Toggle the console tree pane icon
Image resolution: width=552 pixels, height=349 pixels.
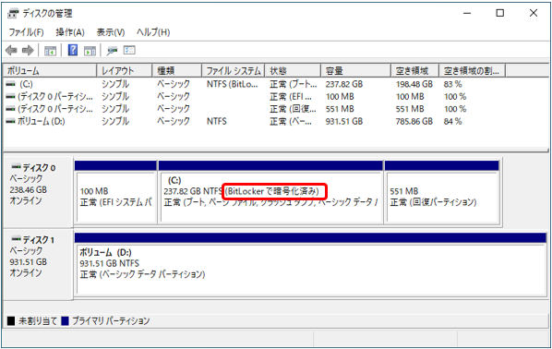51,51
